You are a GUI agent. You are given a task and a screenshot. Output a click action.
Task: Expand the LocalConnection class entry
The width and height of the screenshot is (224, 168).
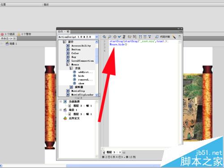coord(68,61)
